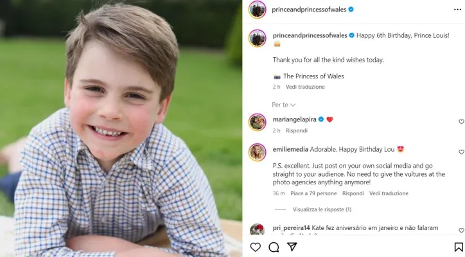Screen dimensions: 465x257
Task: Open 'Piace a 79 persone' likes list
Action: 313,193
